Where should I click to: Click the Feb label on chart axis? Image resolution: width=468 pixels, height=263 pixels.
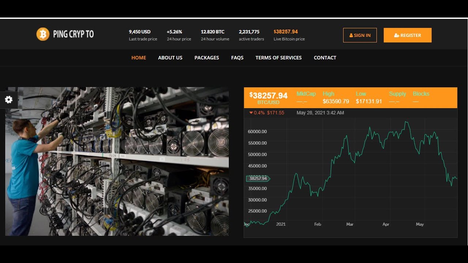318,224
